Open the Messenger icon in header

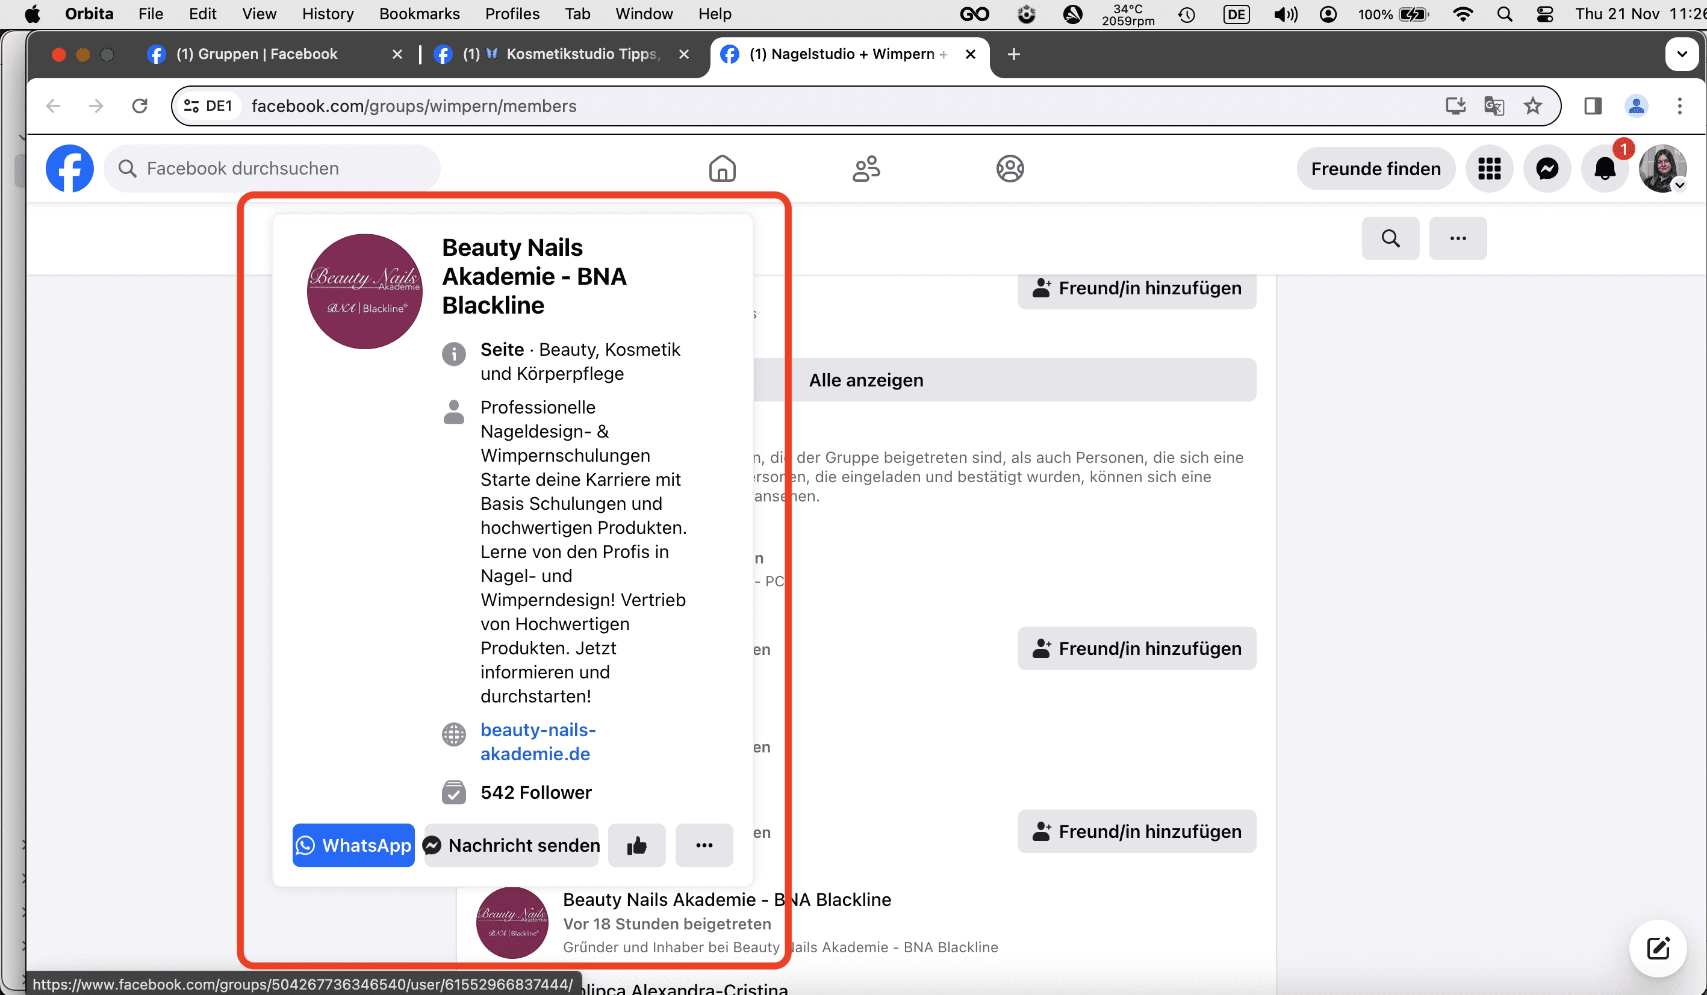pos(1546,168)
